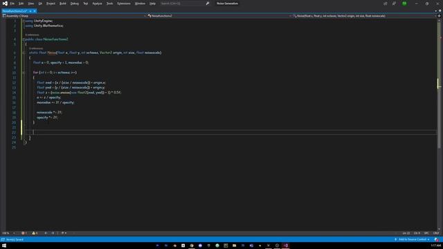Click the taskbar clock

coord(436,246)
